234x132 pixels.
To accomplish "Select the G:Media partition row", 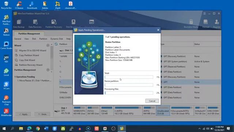I will tap(63, 92).
